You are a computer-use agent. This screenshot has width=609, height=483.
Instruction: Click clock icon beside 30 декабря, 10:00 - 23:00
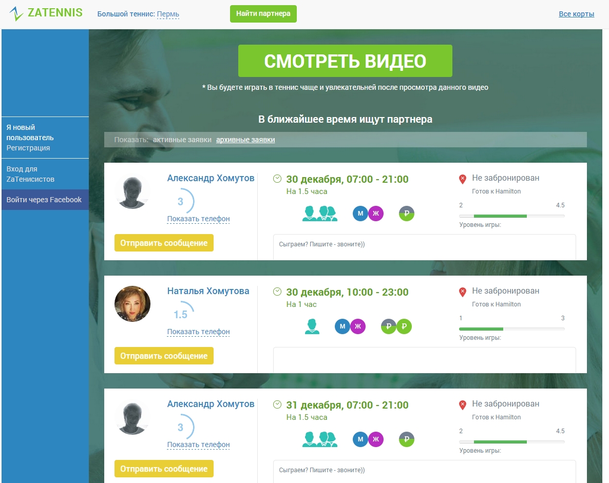277,292
